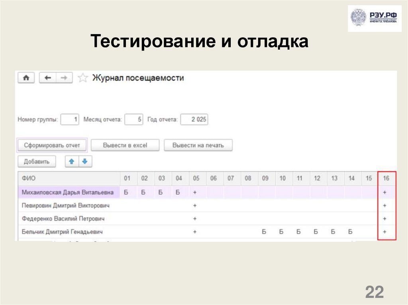The image size is (408, 305).
Task: Click the plus mark for Певировин Дмитрий Викторович
Action: [x=194, y=205]
